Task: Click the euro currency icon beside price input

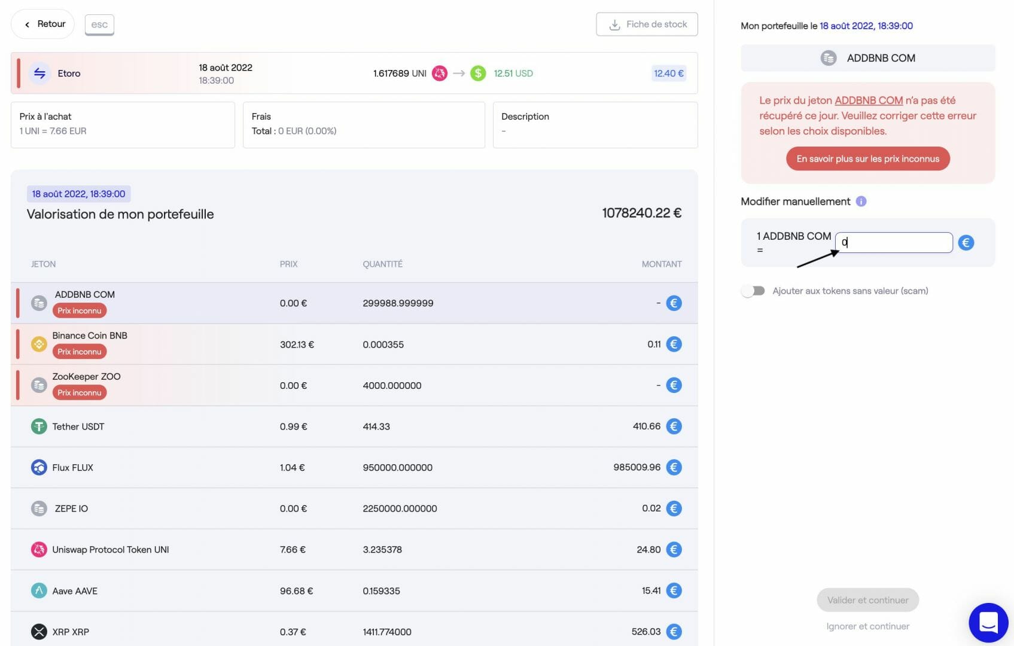Action: pyautogui.click(x=966, y=242)
